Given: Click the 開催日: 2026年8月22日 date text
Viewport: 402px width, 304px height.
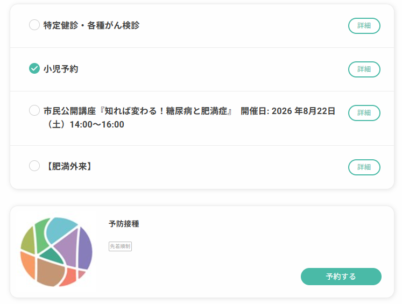Looking at the screenshot, I should (288, 111).
